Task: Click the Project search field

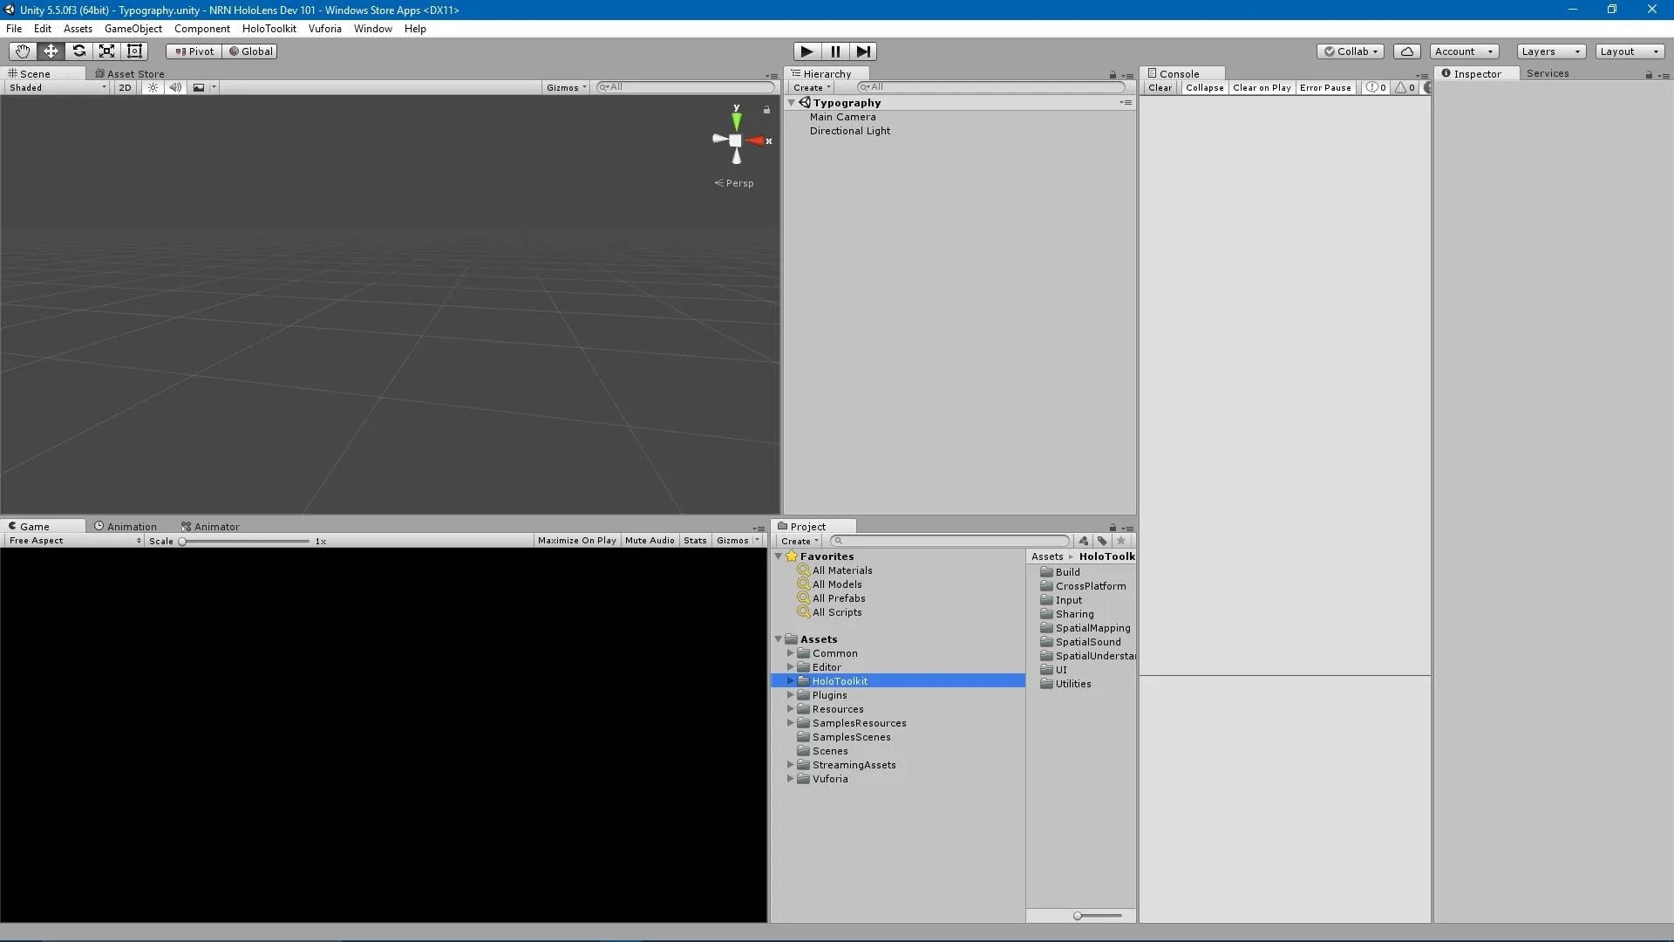Action: (949, 541)
